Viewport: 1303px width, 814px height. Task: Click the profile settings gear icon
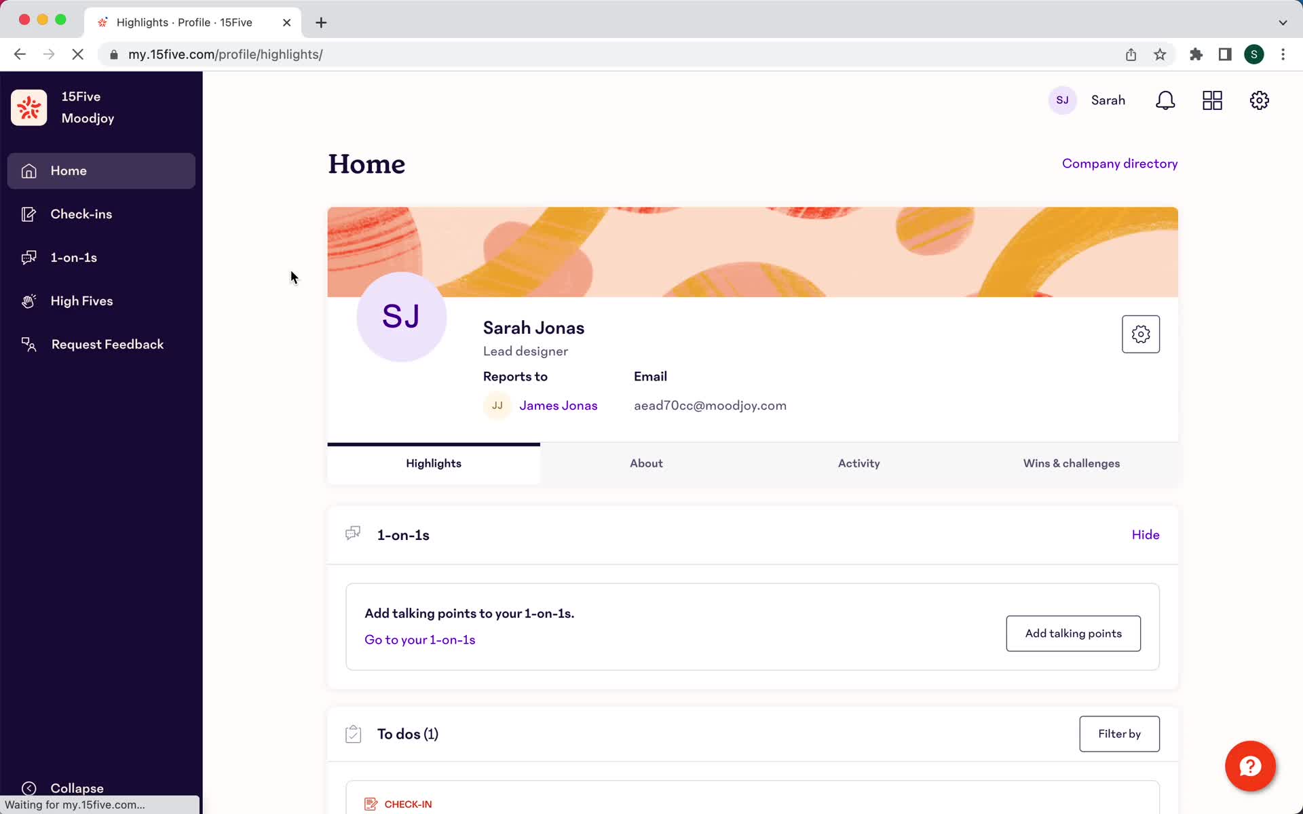click(1139, 334)
